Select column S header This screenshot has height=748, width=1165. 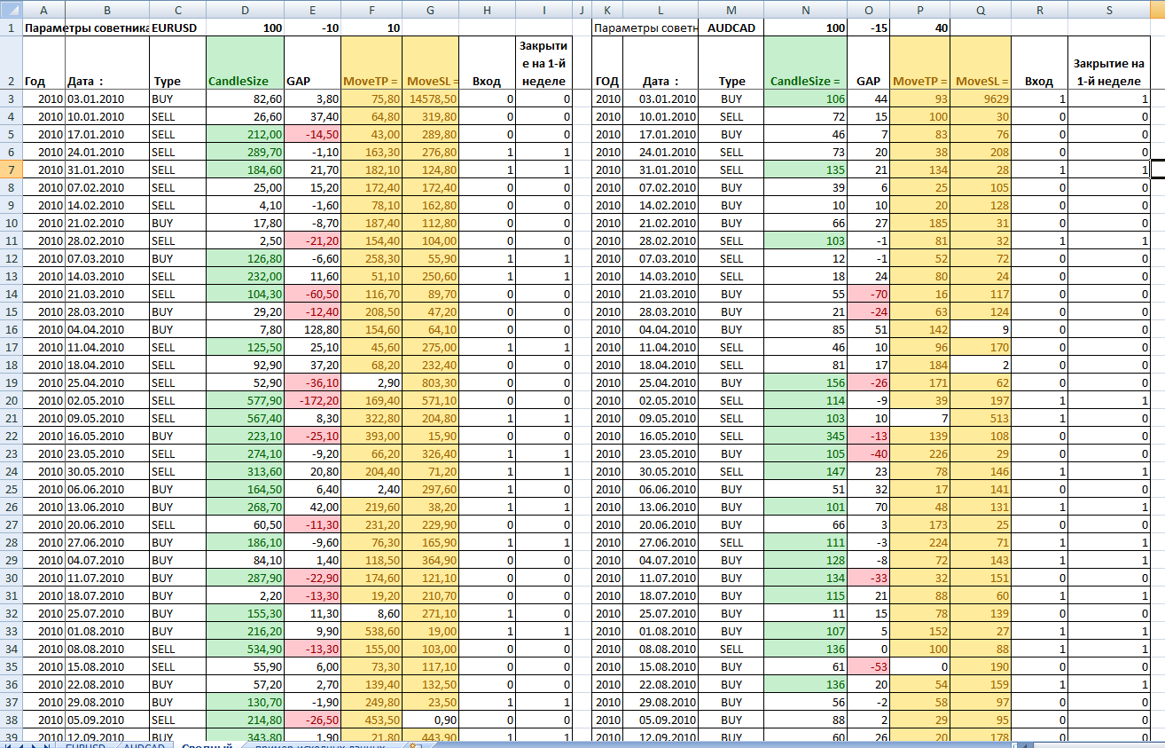(x=1109, y=10)
